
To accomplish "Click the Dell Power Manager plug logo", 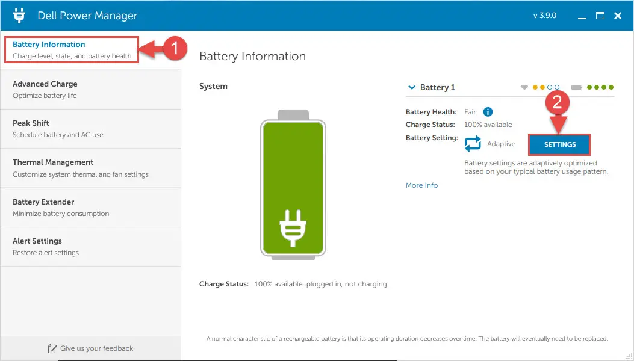I will tap(19, 16).
